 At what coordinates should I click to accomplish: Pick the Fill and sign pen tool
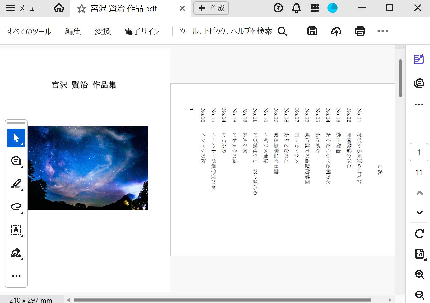[x=16, y=253]
